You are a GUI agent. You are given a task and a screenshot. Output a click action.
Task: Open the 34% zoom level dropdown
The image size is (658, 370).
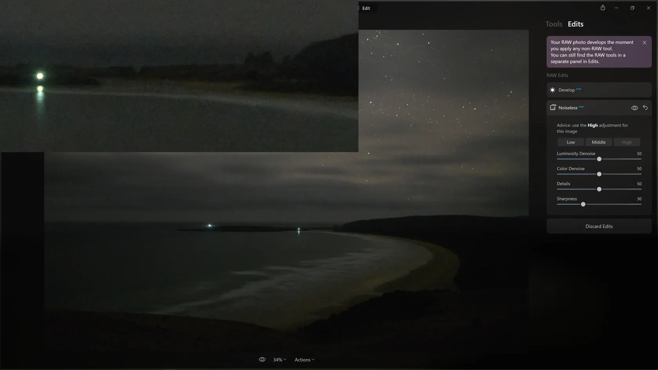(x=280, y=359)
